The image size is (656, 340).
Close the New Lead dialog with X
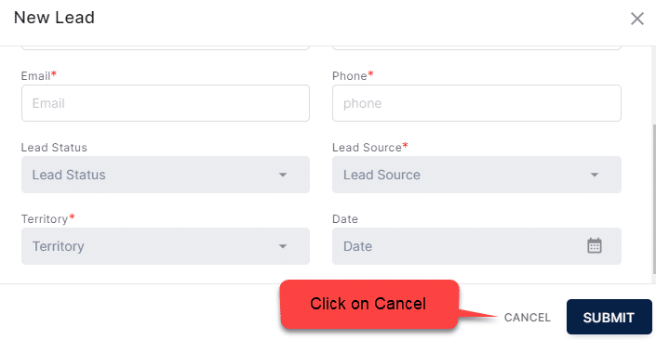[637, 19]
